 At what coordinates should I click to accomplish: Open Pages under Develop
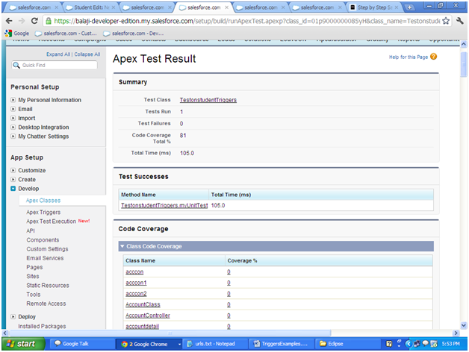pyautogui.click(x=34, y=267)
